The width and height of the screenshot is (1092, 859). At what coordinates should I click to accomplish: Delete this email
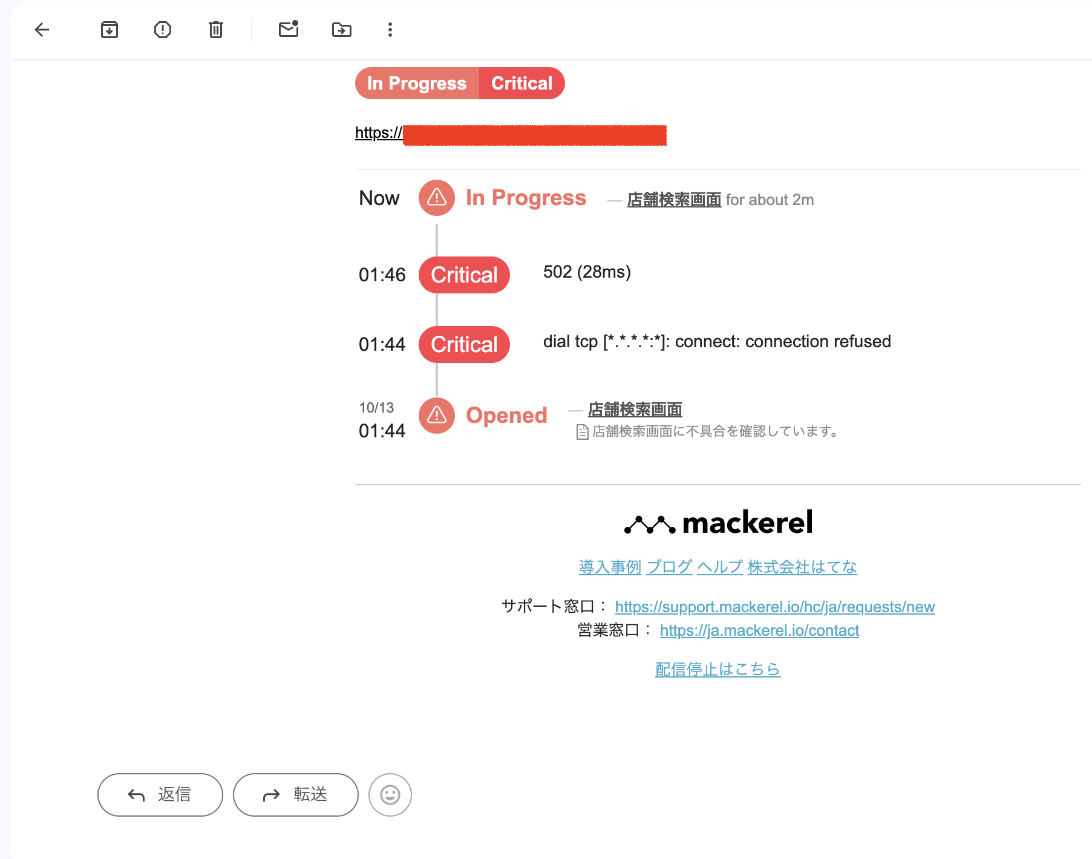pos(215,29)
